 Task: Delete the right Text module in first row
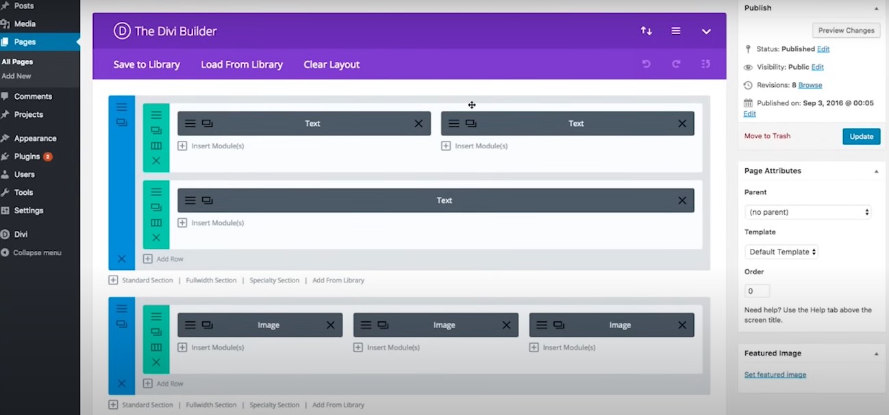(x=682, y=124)
